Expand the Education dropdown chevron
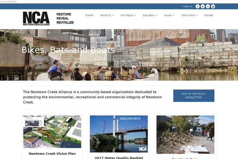Viewport: 238px width, 159px height. 157,16
